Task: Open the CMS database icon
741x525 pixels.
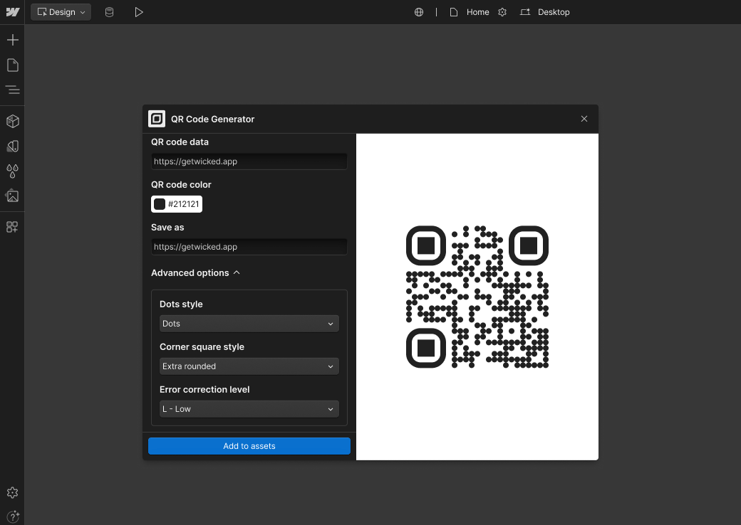Action: pos(109,12)
